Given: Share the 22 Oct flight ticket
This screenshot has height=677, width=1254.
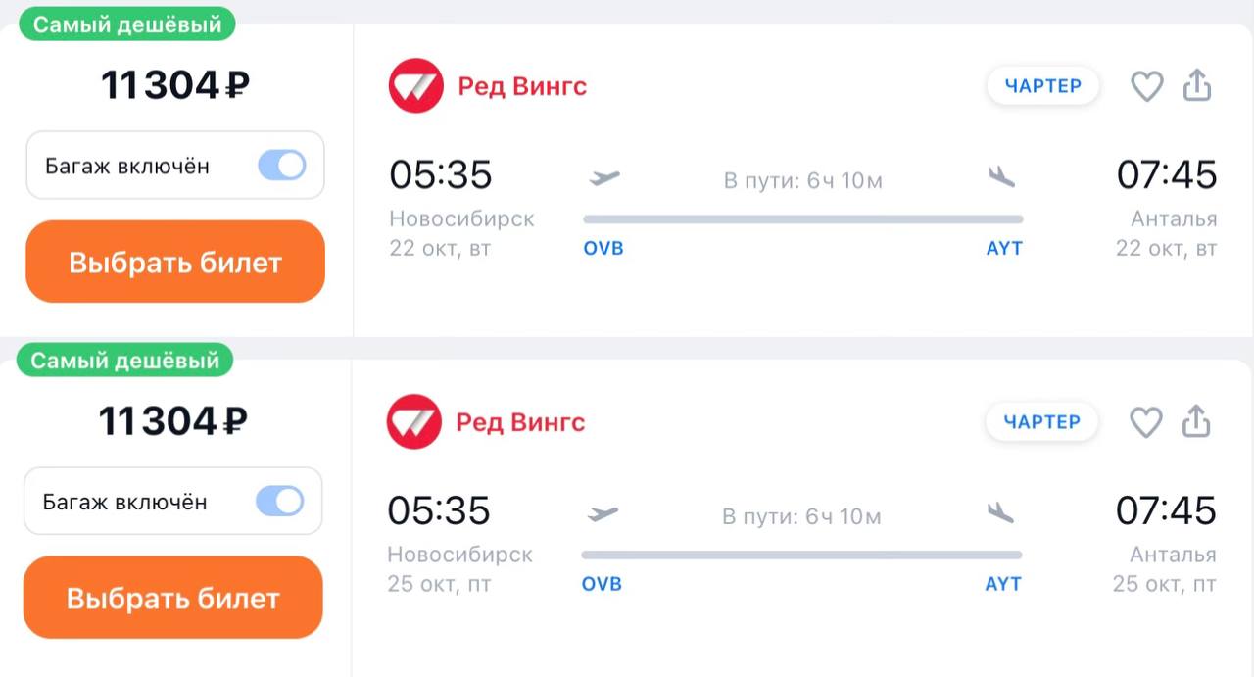Looking at the screenshot, I should point(1197,86).
